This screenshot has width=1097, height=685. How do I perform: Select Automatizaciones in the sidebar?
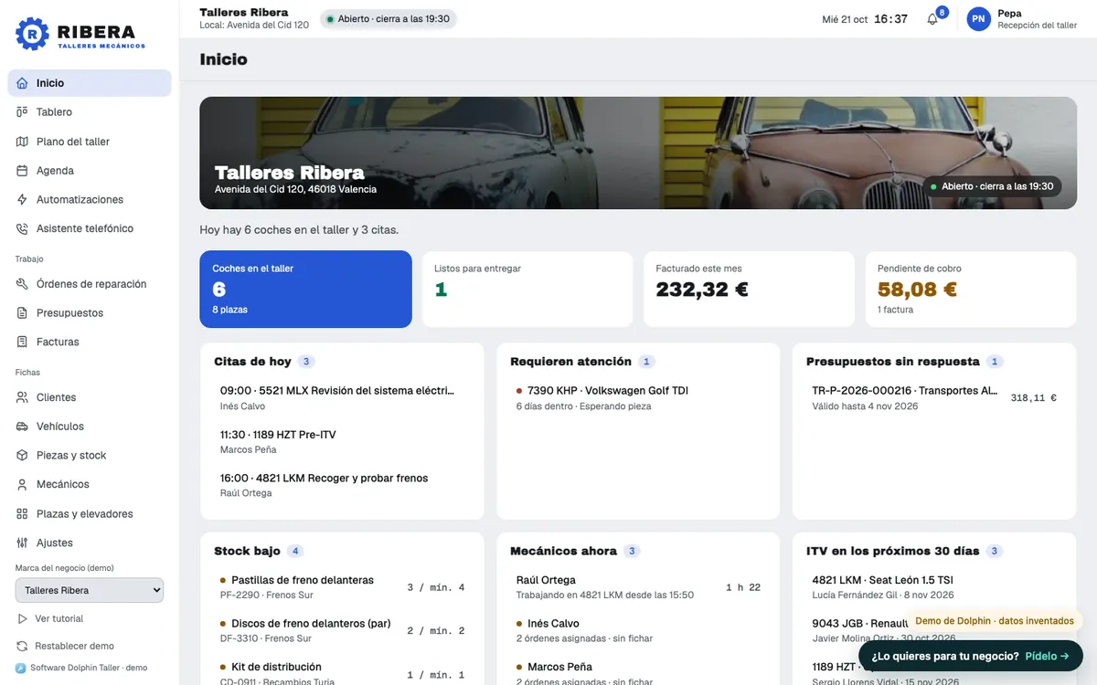(90, 199)
